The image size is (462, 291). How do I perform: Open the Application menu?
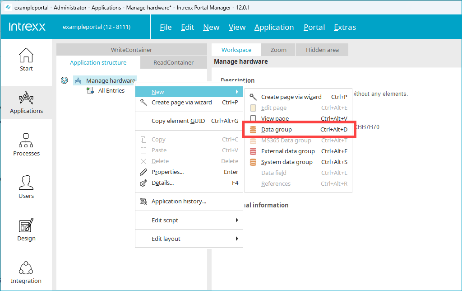[x=274, y=27]
